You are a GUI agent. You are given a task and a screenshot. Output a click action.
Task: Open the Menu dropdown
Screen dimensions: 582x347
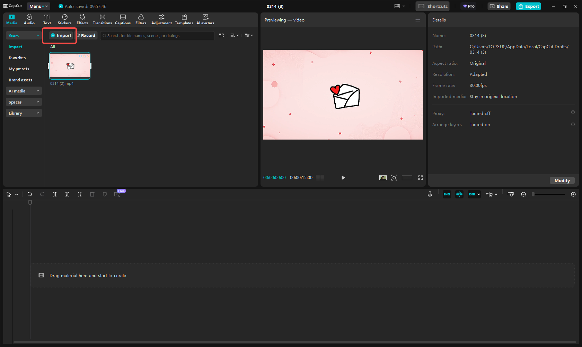[38, 6]
